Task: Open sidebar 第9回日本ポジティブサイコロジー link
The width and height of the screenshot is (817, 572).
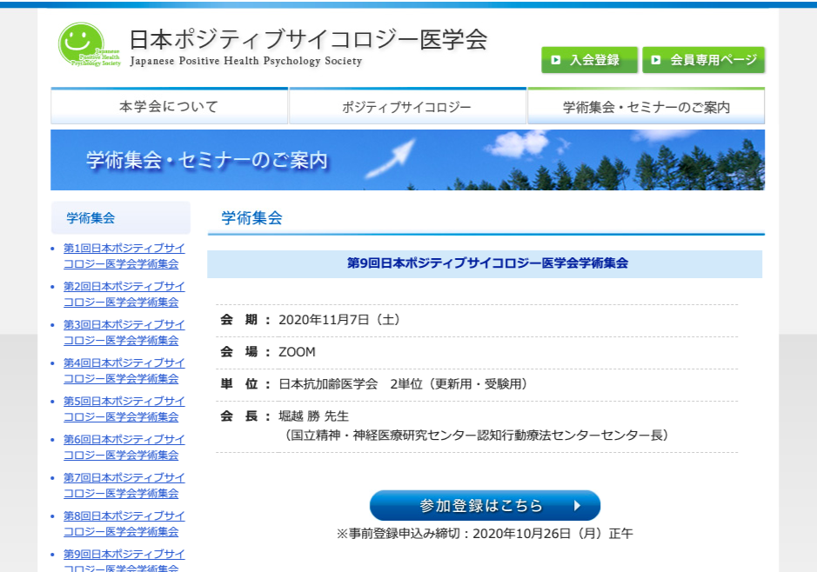Action: coord(124,561)
